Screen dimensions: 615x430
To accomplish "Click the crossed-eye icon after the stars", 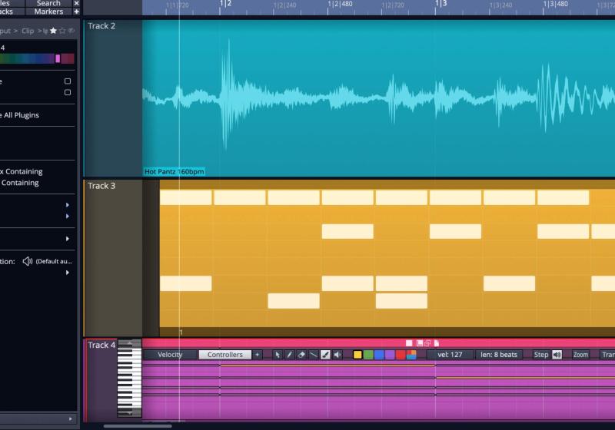I will tap(71, 31).
